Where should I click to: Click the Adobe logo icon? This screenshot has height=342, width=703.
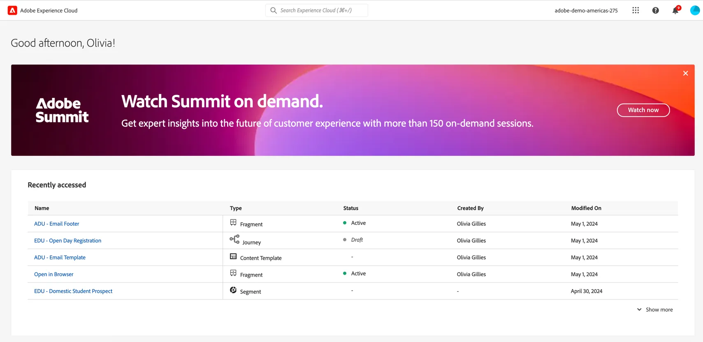point(12,10)
